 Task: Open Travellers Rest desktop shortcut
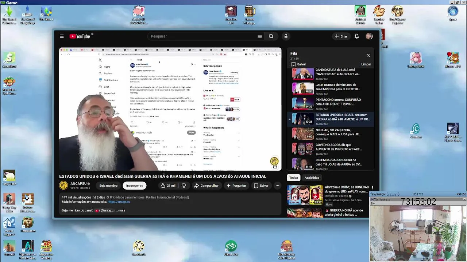[231, 15]
